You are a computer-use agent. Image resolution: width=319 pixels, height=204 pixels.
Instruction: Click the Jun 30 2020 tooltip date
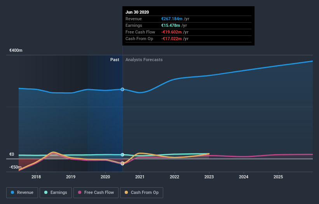(x=137, y=12)
